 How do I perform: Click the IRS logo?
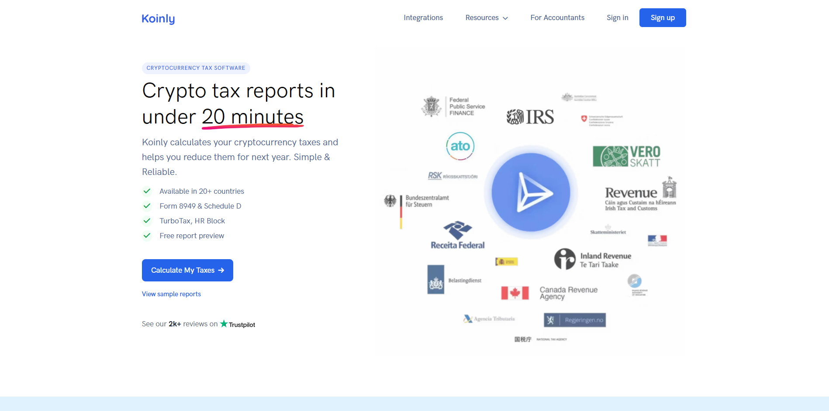(x=530, y=117)
